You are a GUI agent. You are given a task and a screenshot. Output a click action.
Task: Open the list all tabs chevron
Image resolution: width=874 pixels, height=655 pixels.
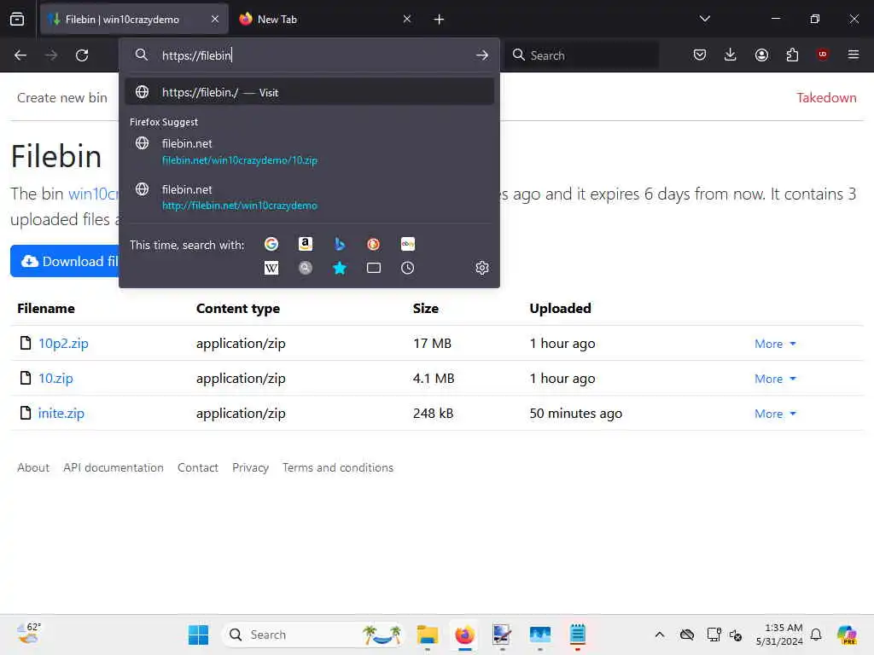point(704,19)
